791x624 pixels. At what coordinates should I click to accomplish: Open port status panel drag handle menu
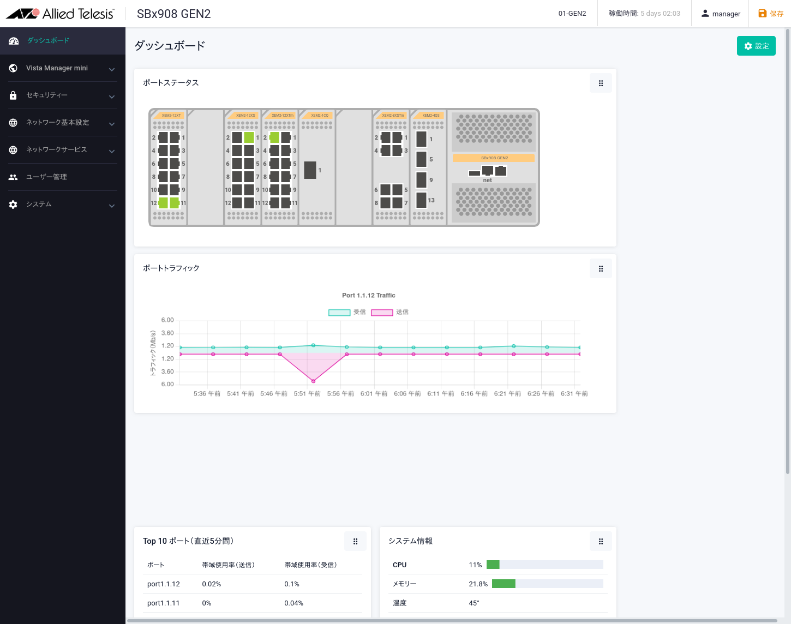[x=601, y=83]
